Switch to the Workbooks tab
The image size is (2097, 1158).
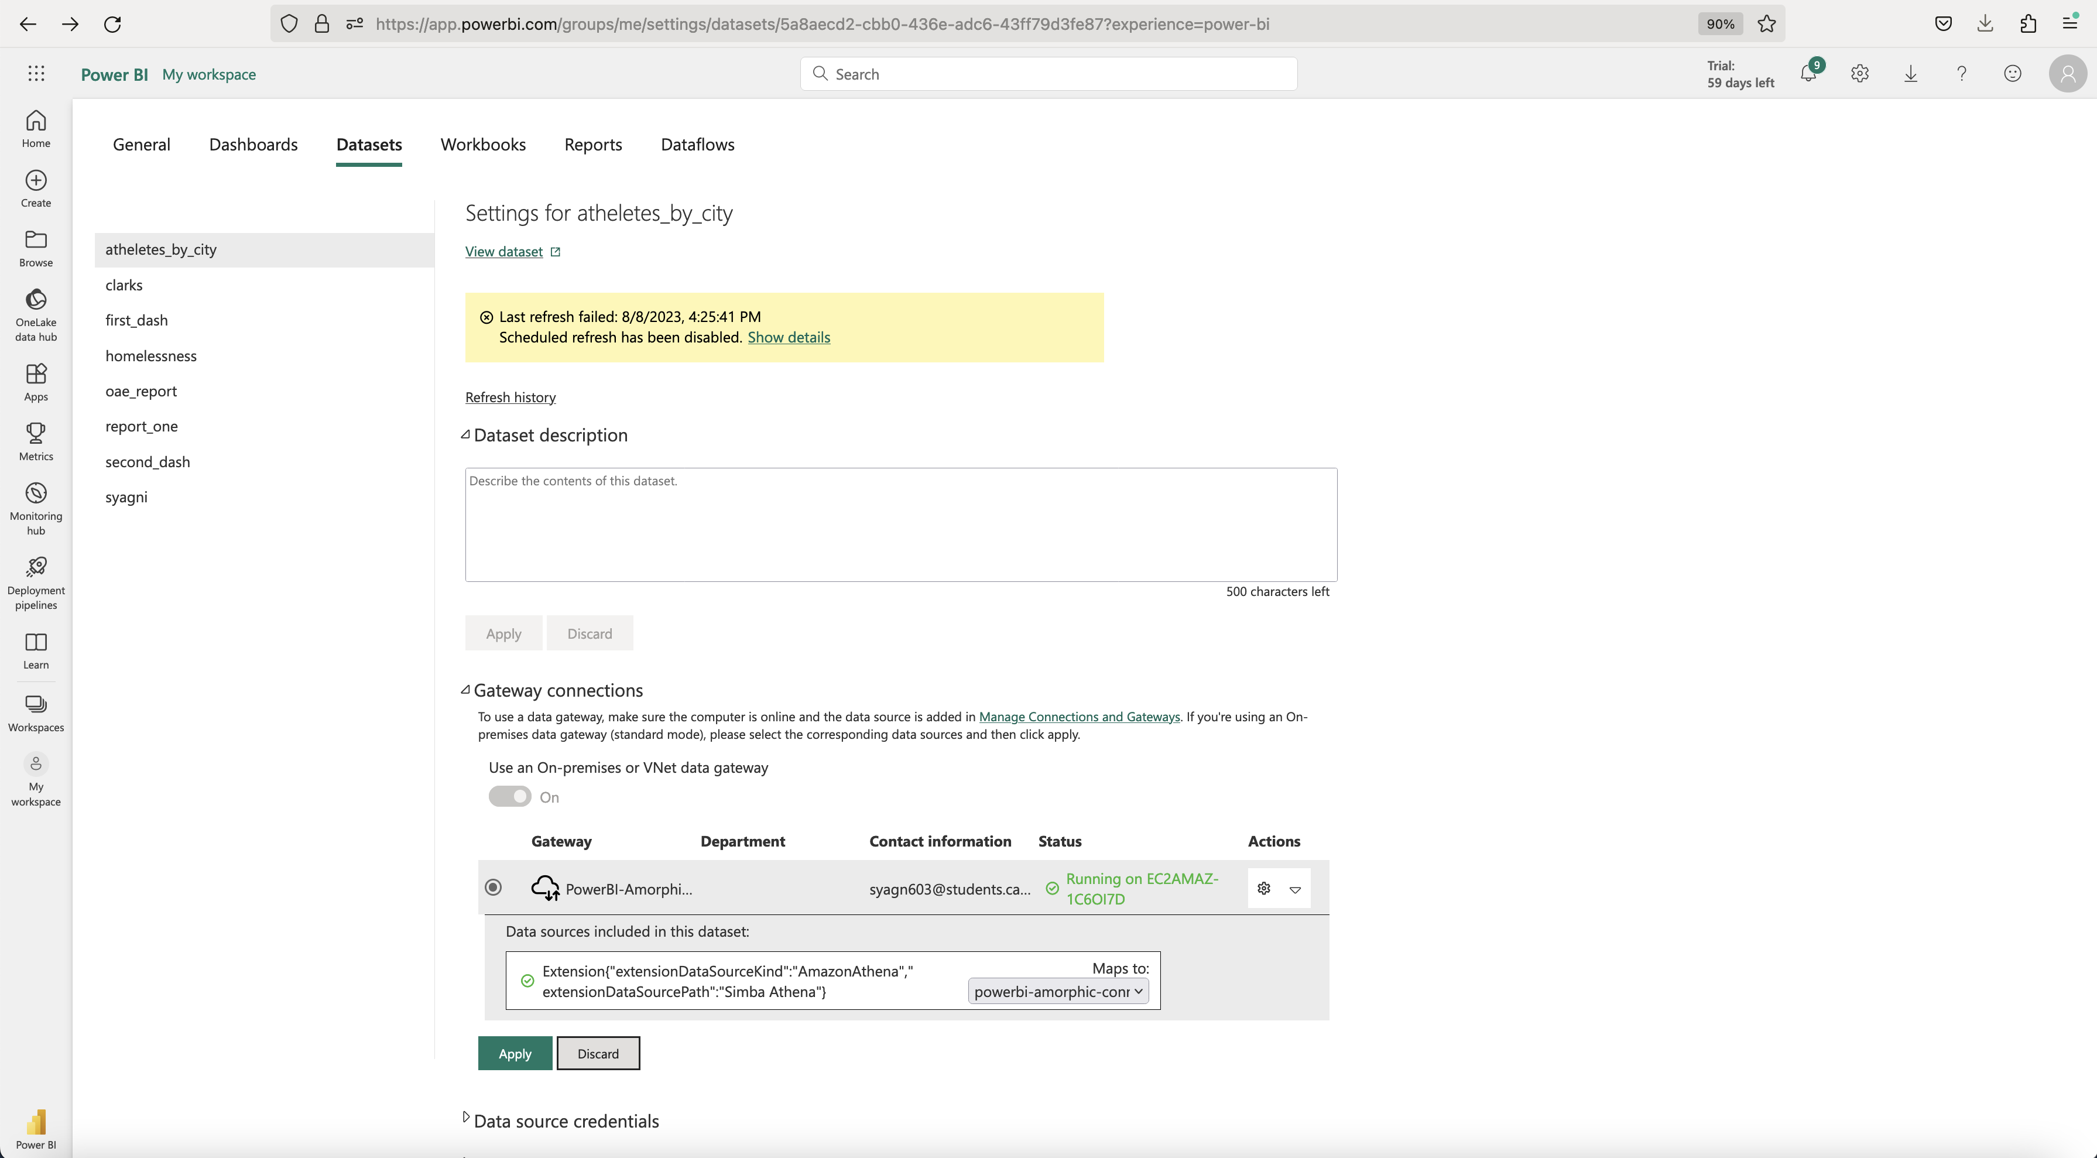pos(483,144)
